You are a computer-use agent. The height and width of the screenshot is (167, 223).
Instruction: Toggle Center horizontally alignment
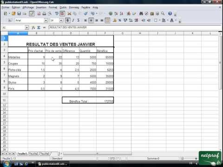[x=91, y=20]
